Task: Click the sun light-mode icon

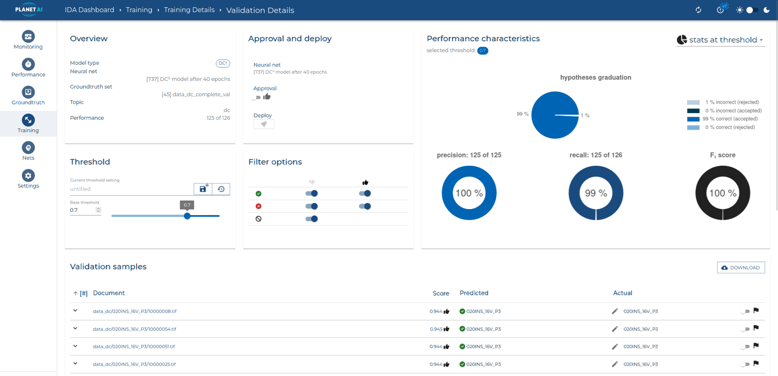Action: pyautogui.click(x=739, y=10)
